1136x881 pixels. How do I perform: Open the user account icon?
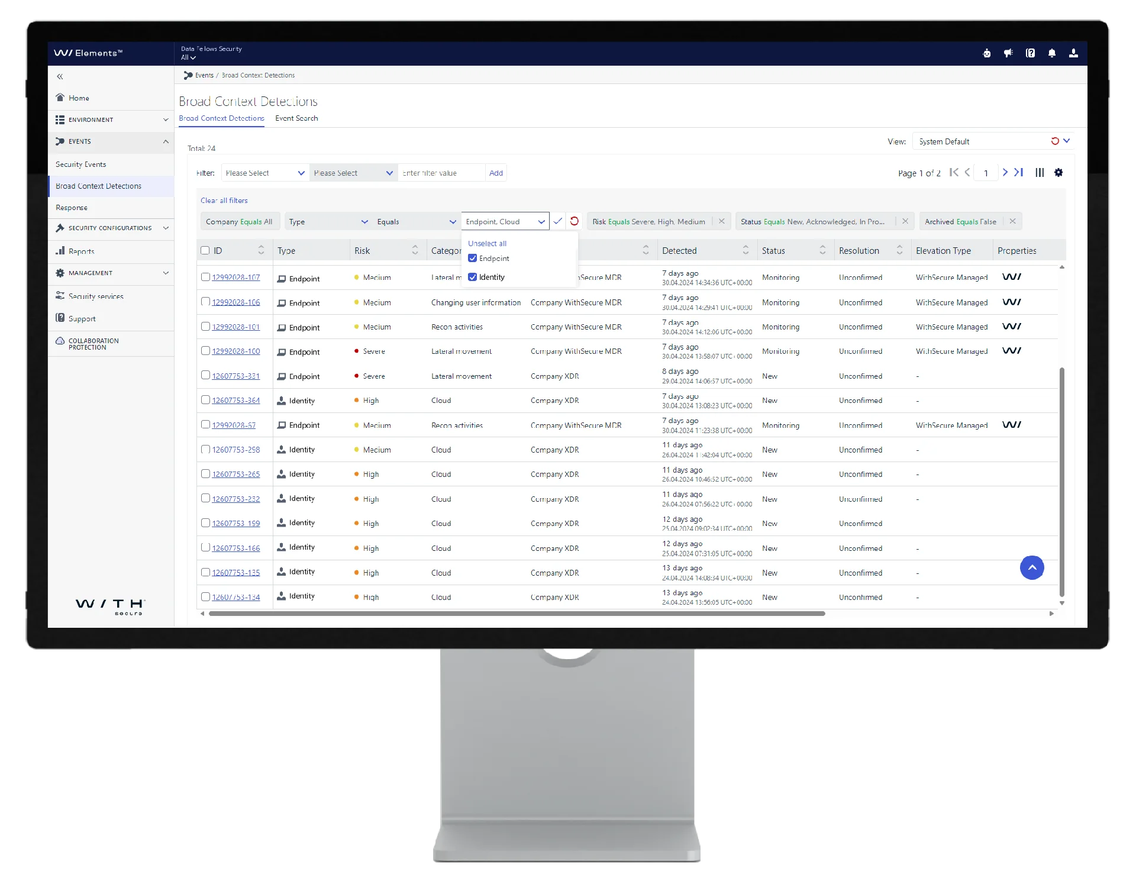pyautogui.click(x=1073, y=53)
